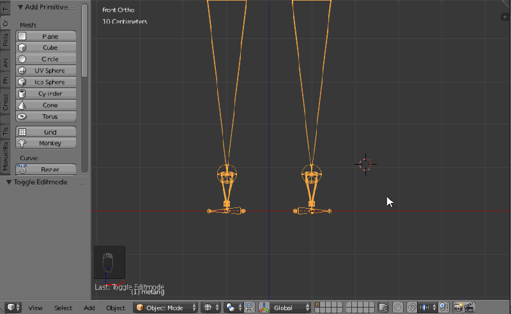Collapse the Toggle Editmode operator panel
The width and height of the screenshot is (511, 314).
click(x=9, y=182)
